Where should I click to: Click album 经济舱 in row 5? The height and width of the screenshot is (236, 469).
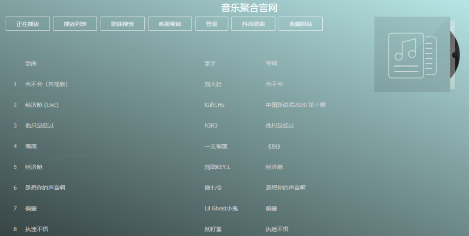(x=274, y=167)
